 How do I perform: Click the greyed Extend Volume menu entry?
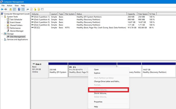(x=109, y=90)
